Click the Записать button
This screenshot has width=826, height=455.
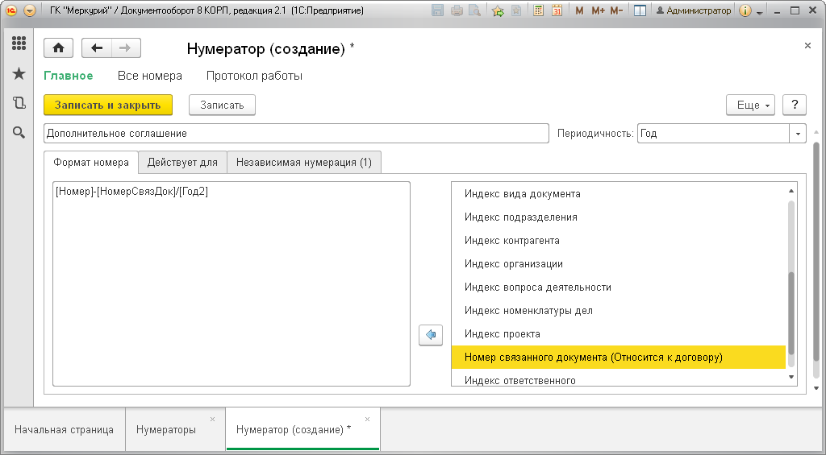point(222,105)
